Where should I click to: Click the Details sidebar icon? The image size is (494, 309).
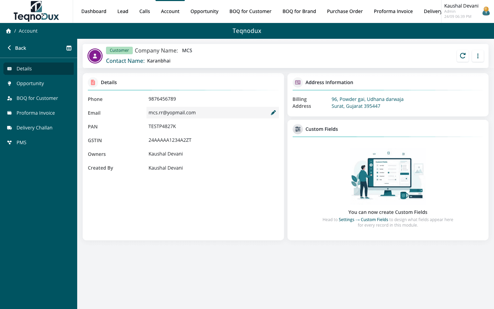(x=10, y=69)
